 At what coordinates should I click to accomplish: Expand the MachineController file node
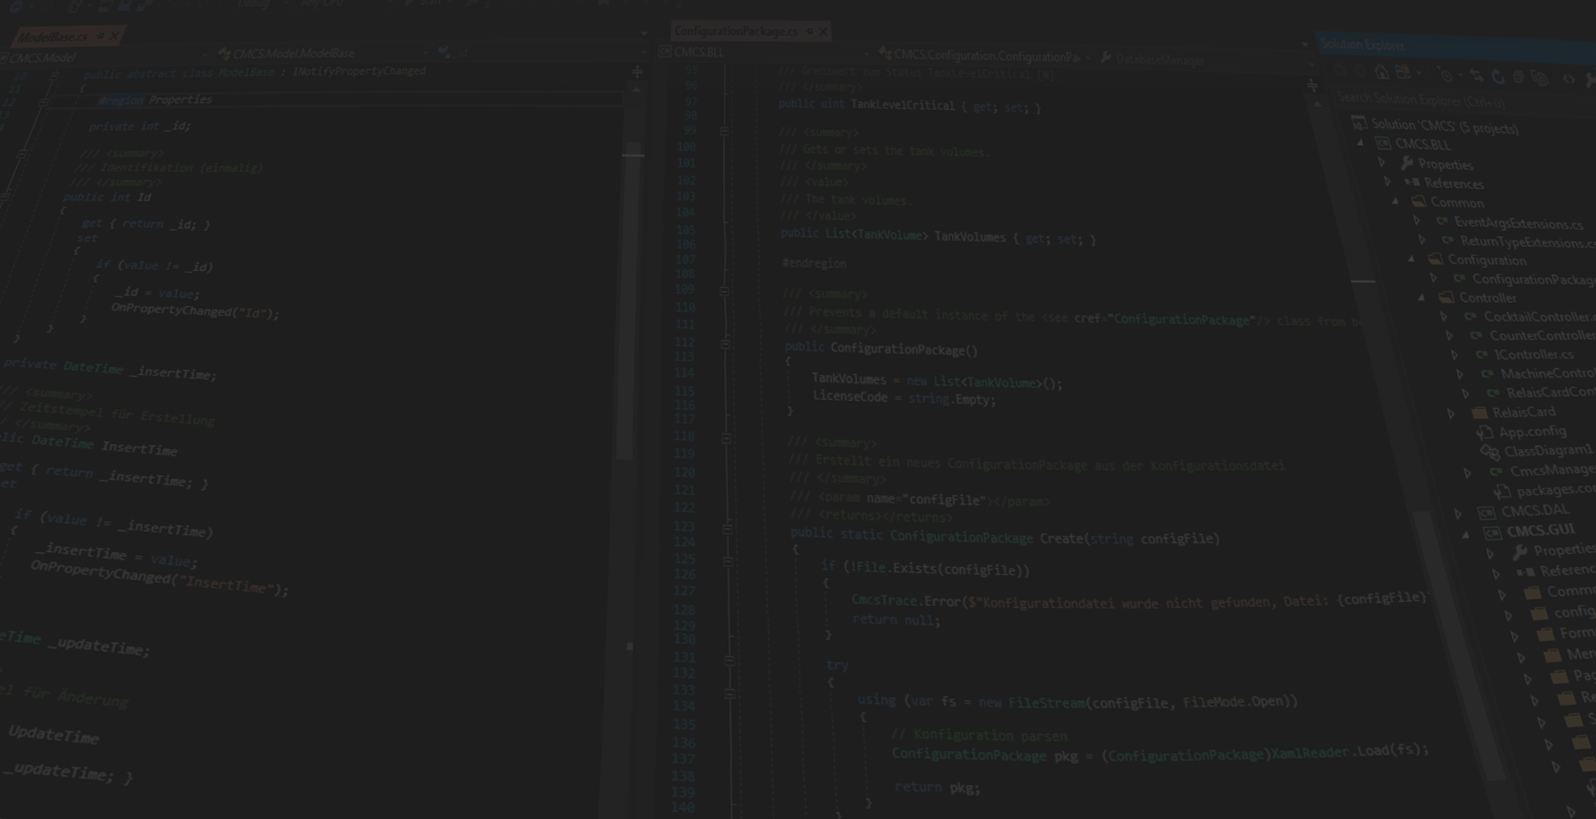pyautogui.click(x=1460, y=373)
